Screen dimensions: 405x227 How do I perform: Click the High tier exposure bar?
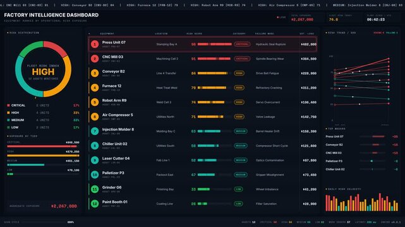point(43,156)
